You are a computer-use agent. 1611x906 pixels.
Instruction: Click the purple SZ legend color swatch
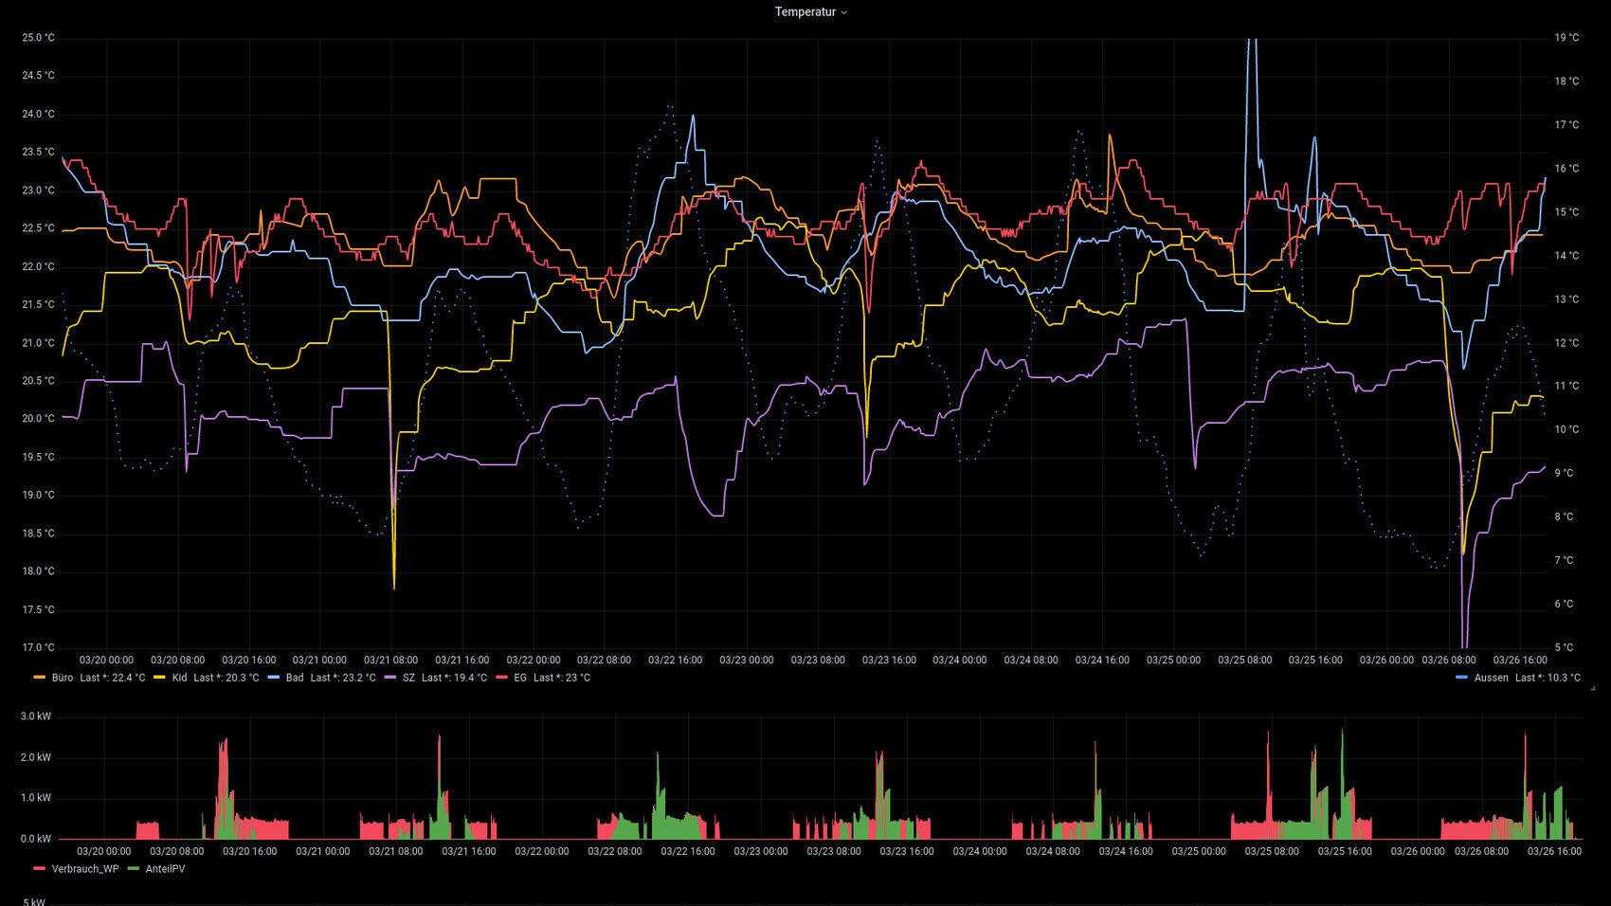(389, 678)
